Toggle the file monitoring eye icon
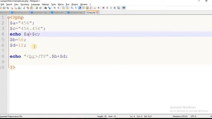This screenshot has width=212, height=119. tap(98, 8)
